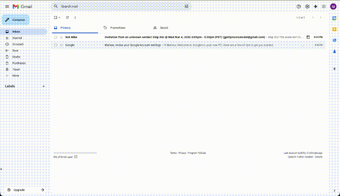
Task: Open Keep in the side panel
Action: click(x=334, y=29)
